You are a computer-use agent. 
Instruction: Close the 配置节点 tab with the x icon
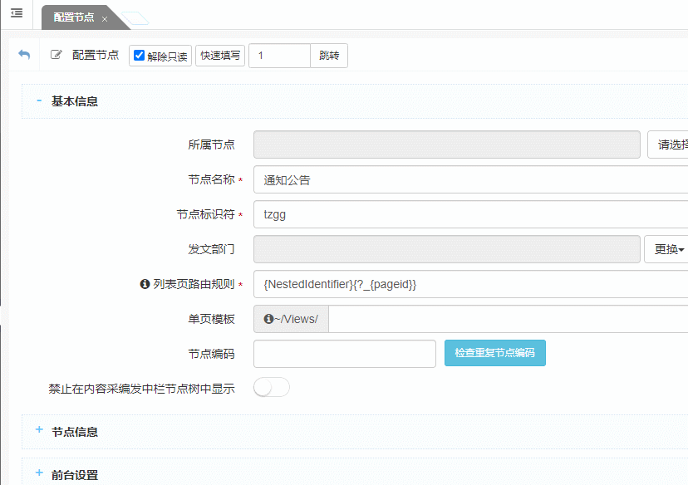(105, 18)
